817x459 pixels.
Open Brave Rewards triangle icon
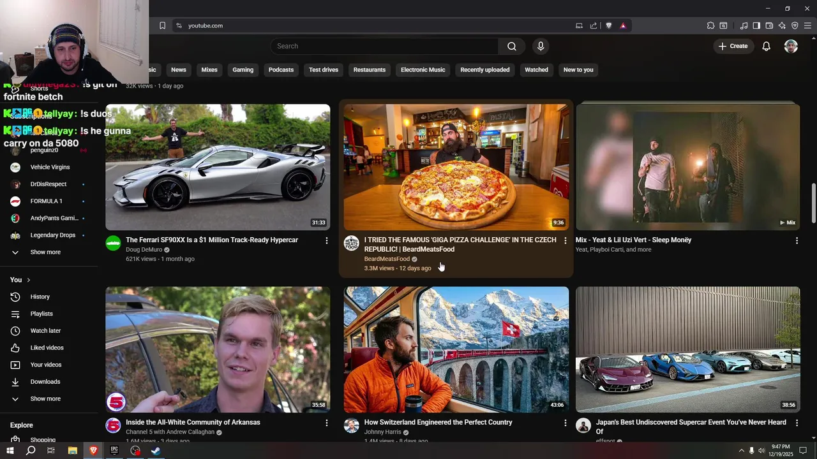point(623,25)
